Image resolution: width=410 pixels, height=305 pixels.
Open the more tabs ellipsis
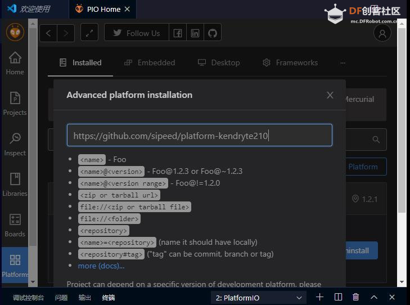point(343,63)
